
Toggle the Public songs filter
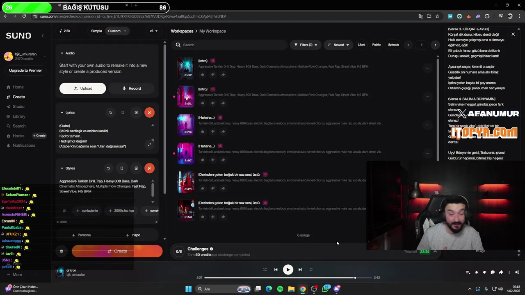tap(376, 45)
